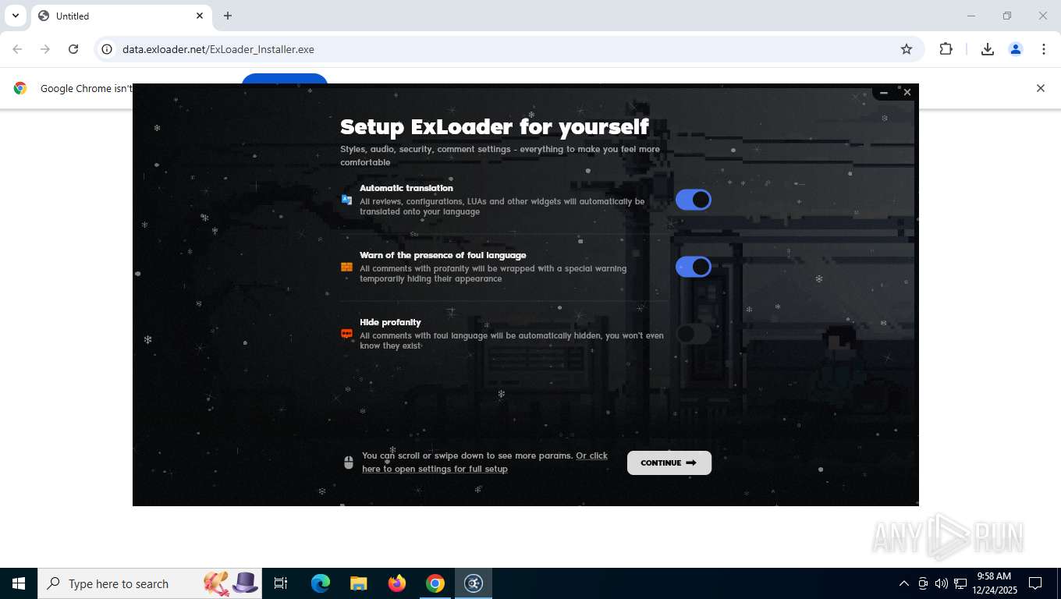Click the Hide profanity speech bubble icon

pyautogui.click(x=347, y=334)
